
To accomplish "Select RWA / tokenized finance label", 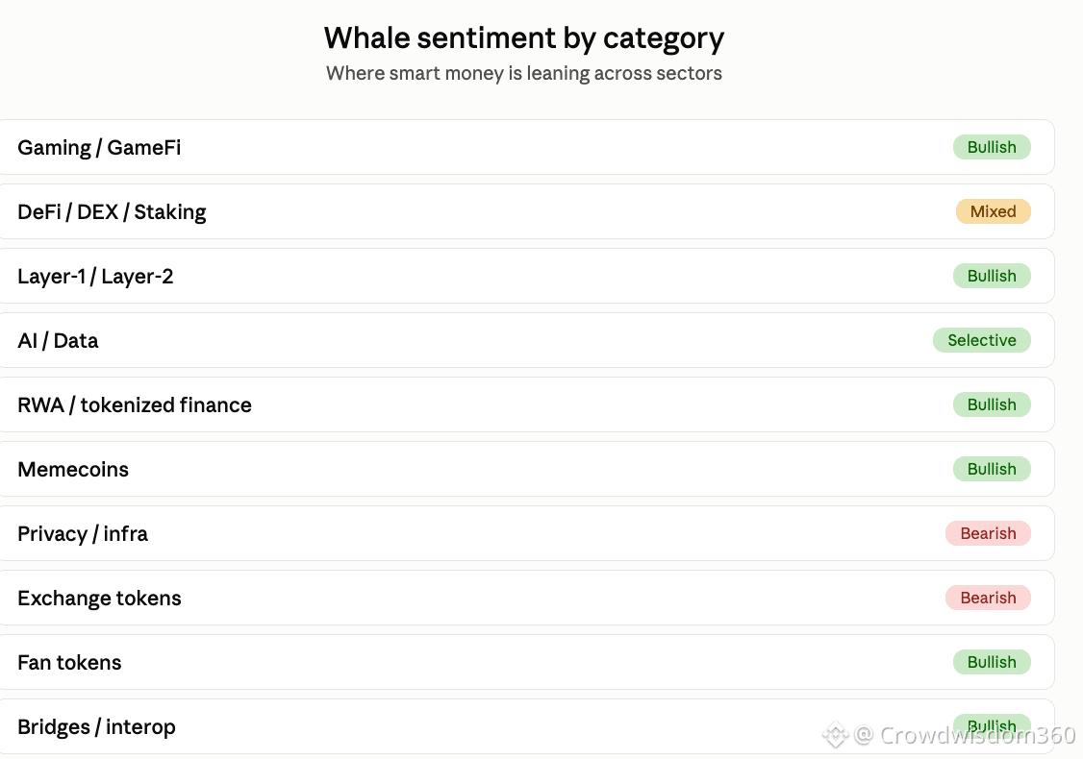I will (x=135, y=405).
